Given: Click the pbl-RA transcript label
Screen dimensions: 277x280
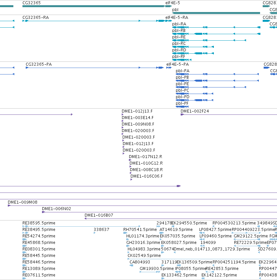Looking at the screenshot, I should click(179, 24).
